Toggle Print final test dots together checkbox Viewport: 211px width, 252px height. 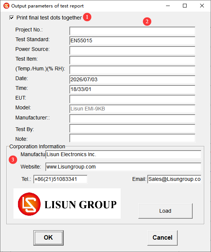[12, 18]
